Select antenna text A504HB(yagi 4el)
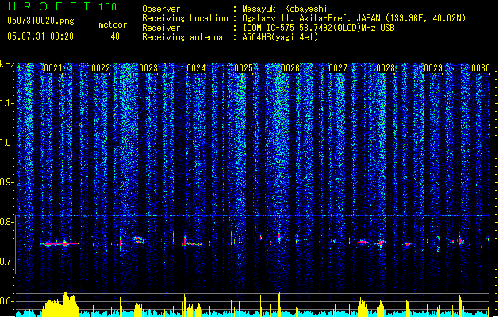The width and height of the screenshot is (499, 317). pos(280,37)
